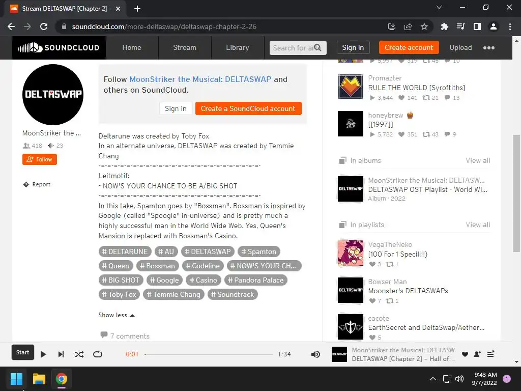The width and height of the screenshot is (521, 391).
Task: Open the #Pandora Palace tag
Action: coord(255,280)
